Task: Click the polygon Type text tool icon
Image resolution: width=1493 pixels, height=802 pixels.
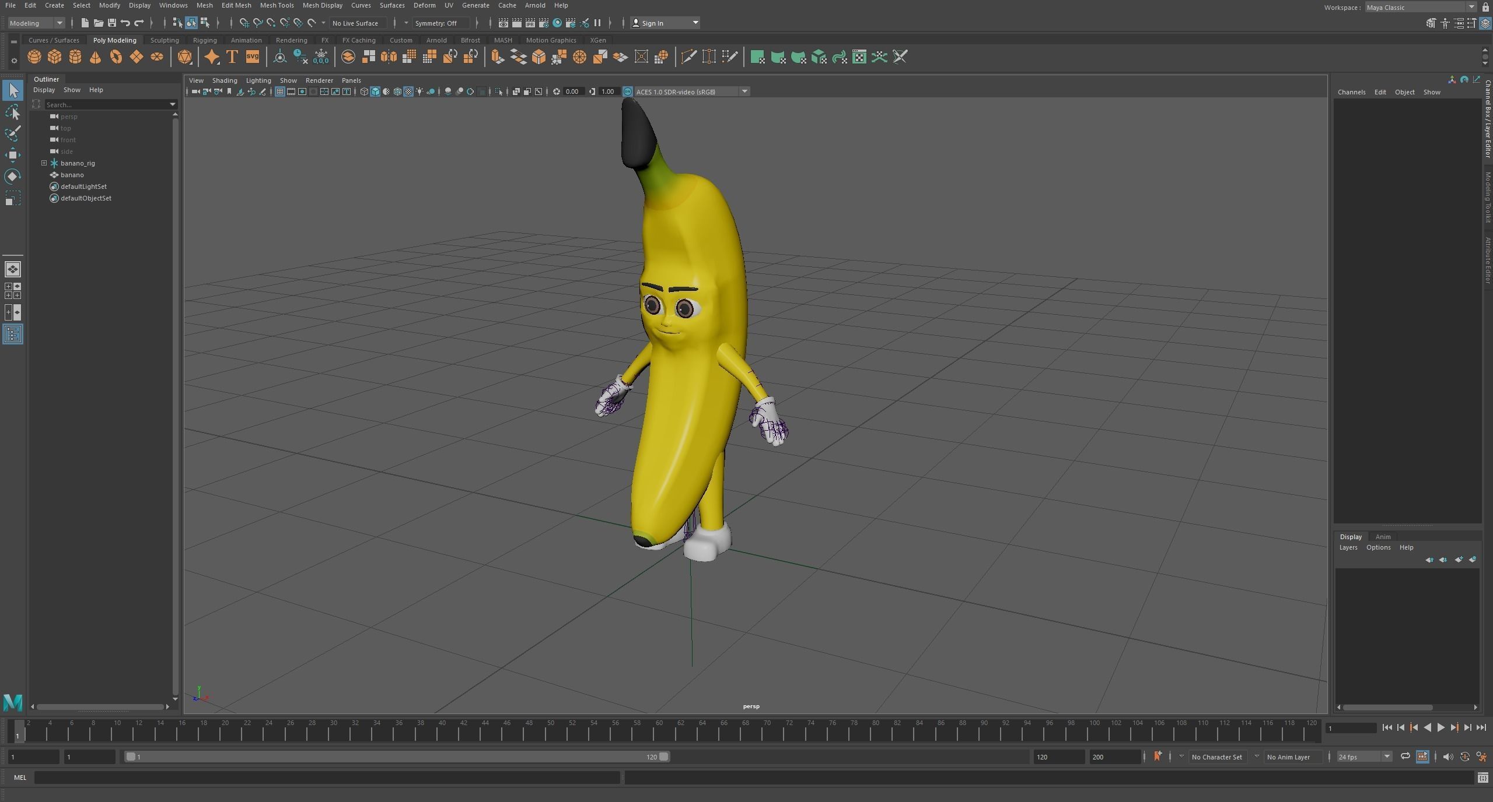Action: point(232,57)
